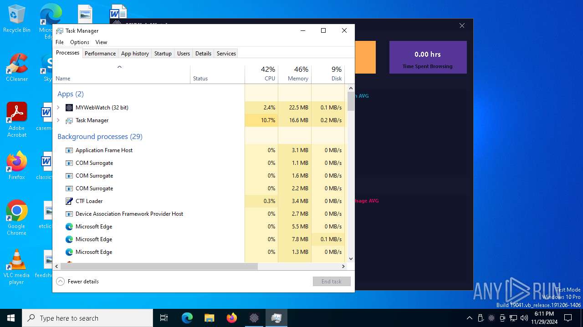
Task: Open Google Chrome desktop shortcut
Action: (17, 218)
